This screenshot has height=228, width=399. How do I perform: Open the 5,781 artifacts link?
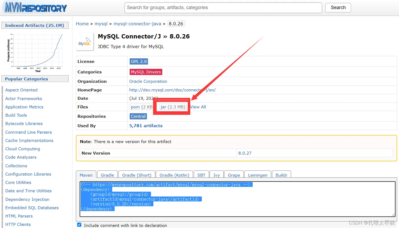click(146, 126)
